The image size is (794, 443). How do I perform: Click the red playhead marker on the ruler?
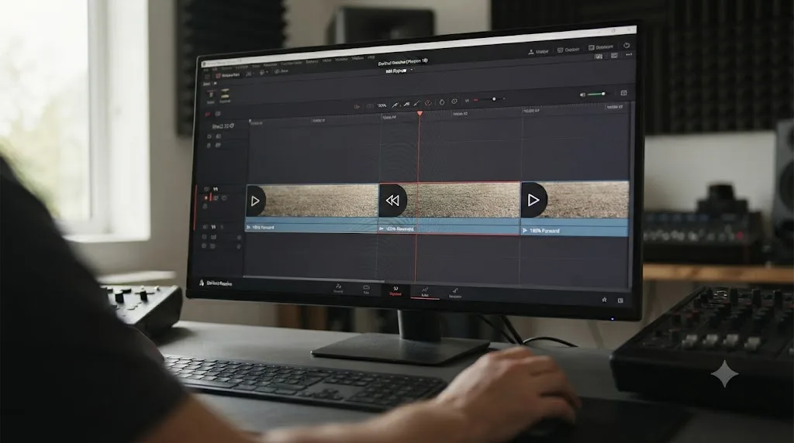(419, 114)
